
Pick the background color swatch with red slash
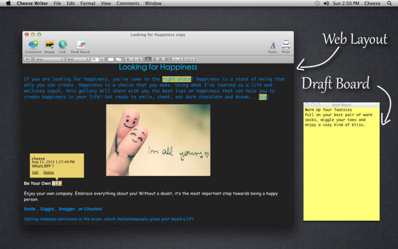[118, 59]
